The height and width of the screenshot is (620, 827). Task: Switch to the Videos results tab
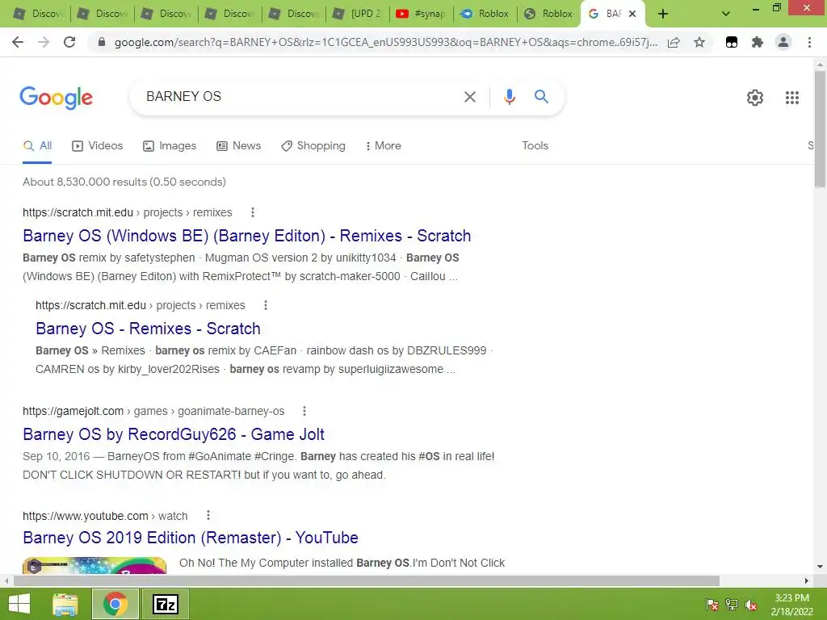98,145
